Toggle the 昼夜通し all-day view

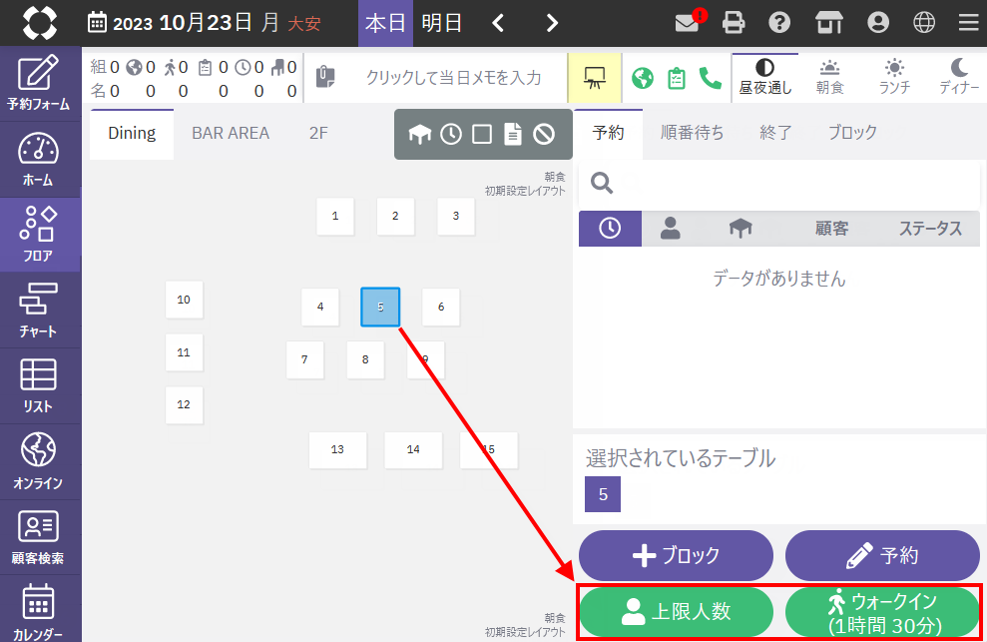pyautogui.click(x=764, y=77)
